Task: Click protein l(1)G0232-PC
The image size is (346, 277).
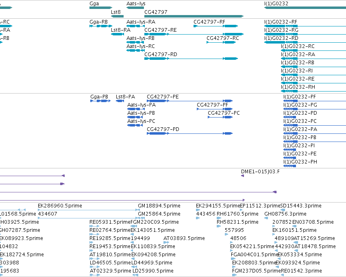Action: pos(315,125)
